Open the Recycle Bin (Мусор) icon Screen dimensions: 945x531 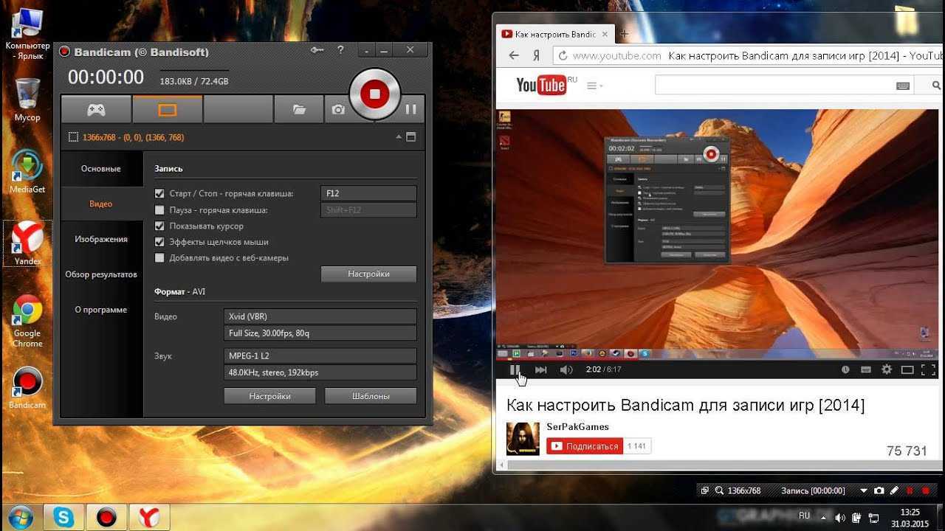[27, 100]
